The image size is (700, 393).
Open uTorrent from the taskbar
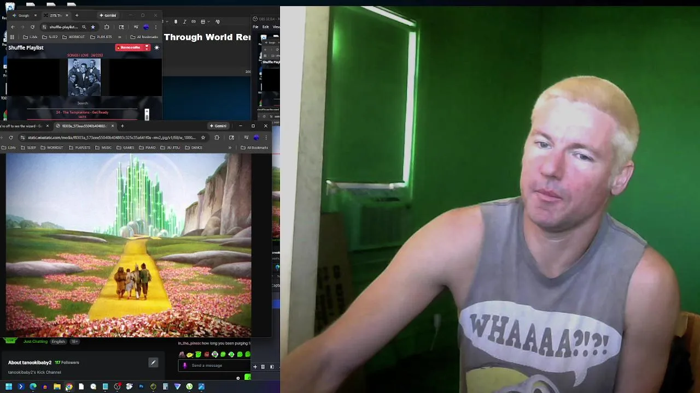[x=189, y=386]
